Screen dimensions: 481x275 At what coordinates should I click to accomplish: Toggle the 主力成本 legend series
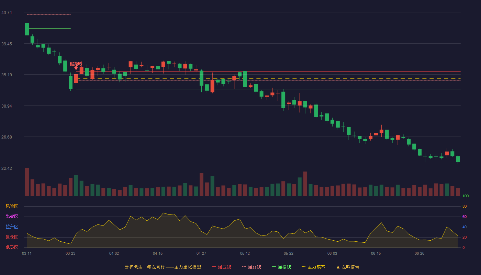pyautogui.click(x=313, y=267)
